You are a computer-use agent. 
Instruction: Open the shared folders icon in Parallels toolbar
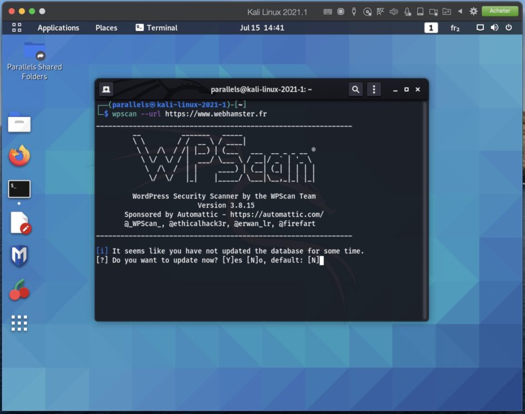point(447,12)
